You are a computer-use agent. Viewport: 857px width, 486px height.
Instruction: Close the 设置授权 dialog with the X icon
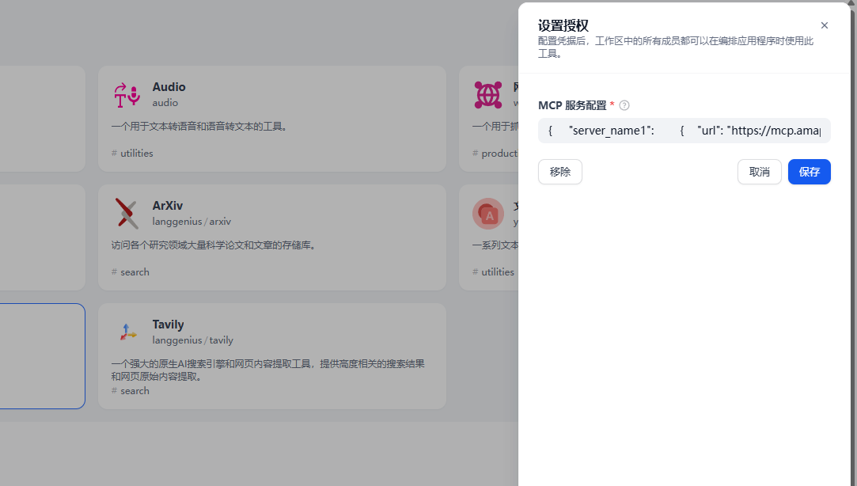tap(824, 25)
